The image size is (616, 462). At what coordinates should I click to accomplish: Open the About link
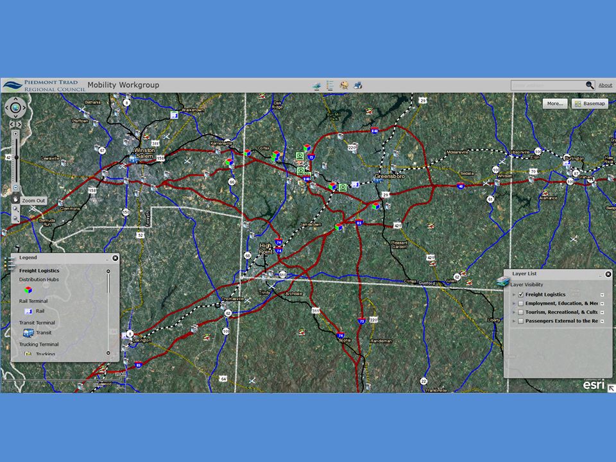click(605, 85)
